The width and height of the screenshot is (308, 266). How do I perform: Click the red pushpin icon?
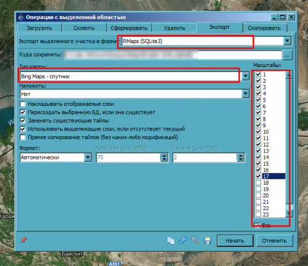pos(23,240)
